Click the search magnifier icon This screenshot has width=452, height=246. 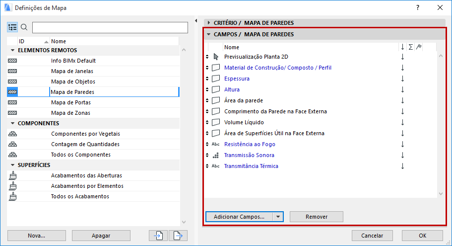[24, 27]
